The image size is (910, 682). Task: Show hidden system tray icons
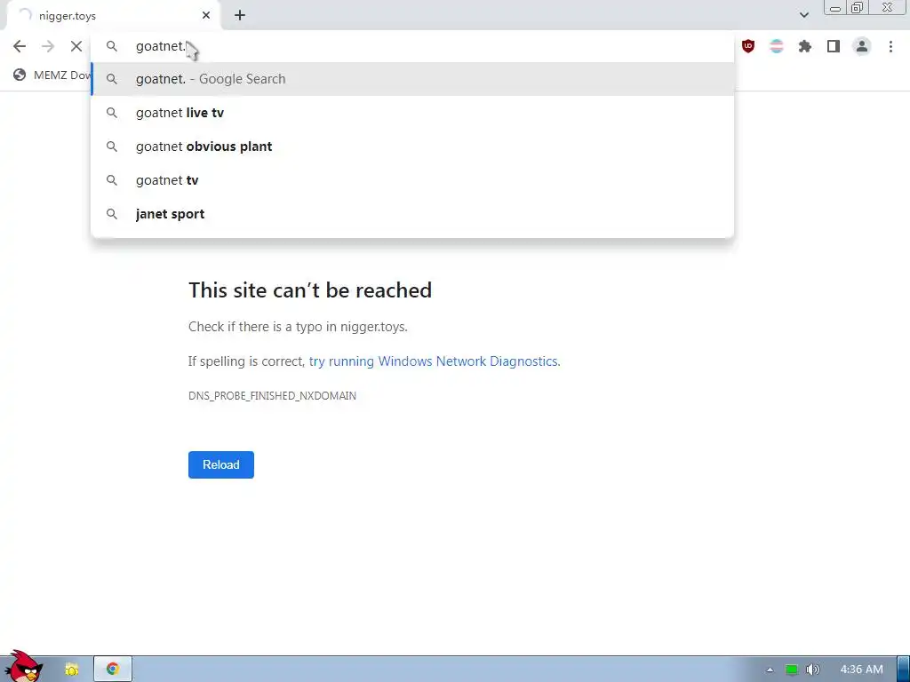coord(770,670)
